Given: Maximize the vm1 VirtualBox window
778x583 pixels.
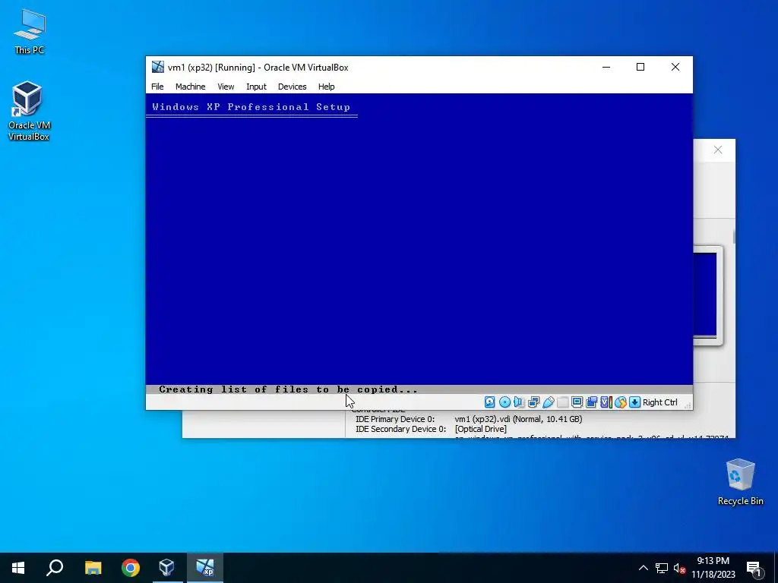Looking at the screenshot, I should 640,67.
